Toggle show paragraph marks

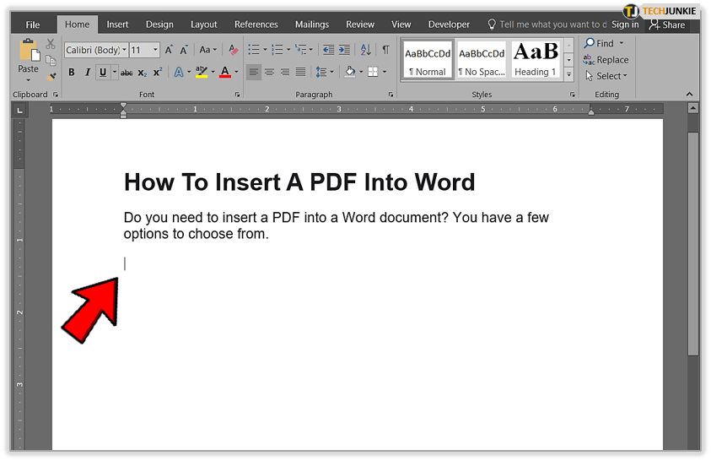point(385,50)
